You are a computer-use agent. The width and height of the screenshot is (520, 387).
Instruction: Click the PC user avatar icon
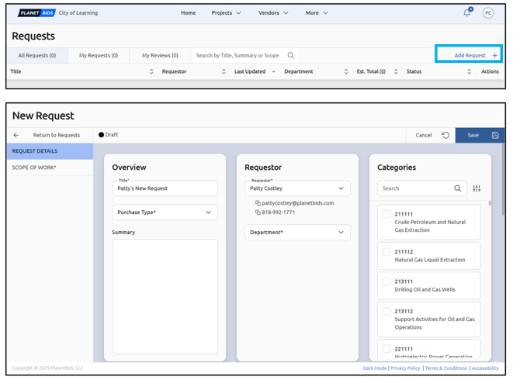pyautogui.click(x=487, y=12)
